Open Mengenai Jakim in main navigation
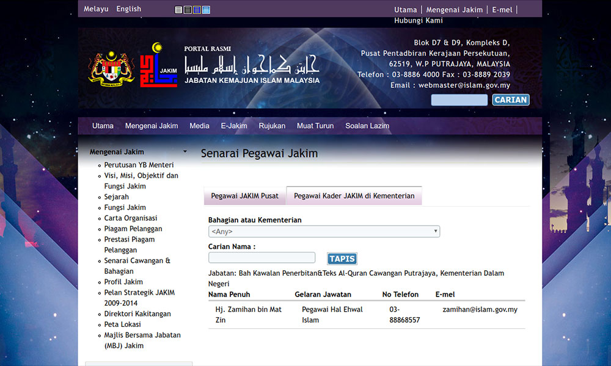 click(x=152, y=126)
